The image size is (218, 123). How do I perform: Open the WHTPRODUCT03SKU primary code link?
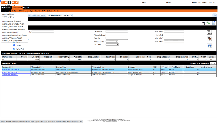click(10, 75)
